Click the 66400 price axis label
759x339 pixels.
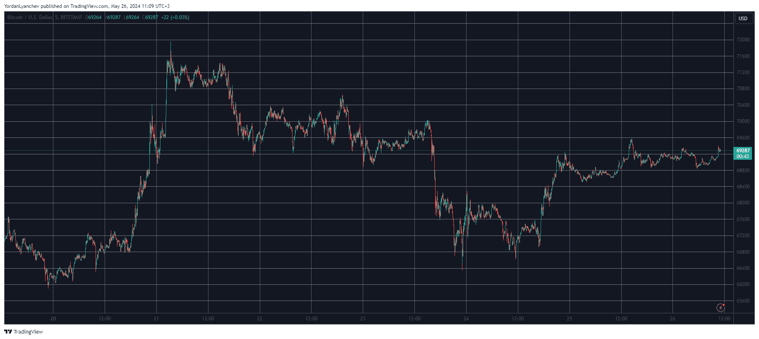(x=743, y=268)
